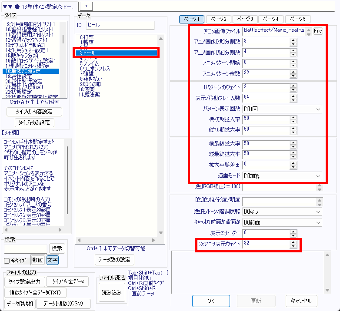Switch to the ページ5 tab

point(298,19)
